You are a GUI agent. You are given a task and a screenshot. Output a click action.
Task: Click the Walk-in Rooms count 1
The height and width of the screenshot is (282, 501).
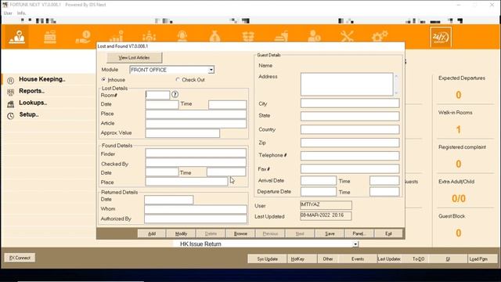(459, 129)
